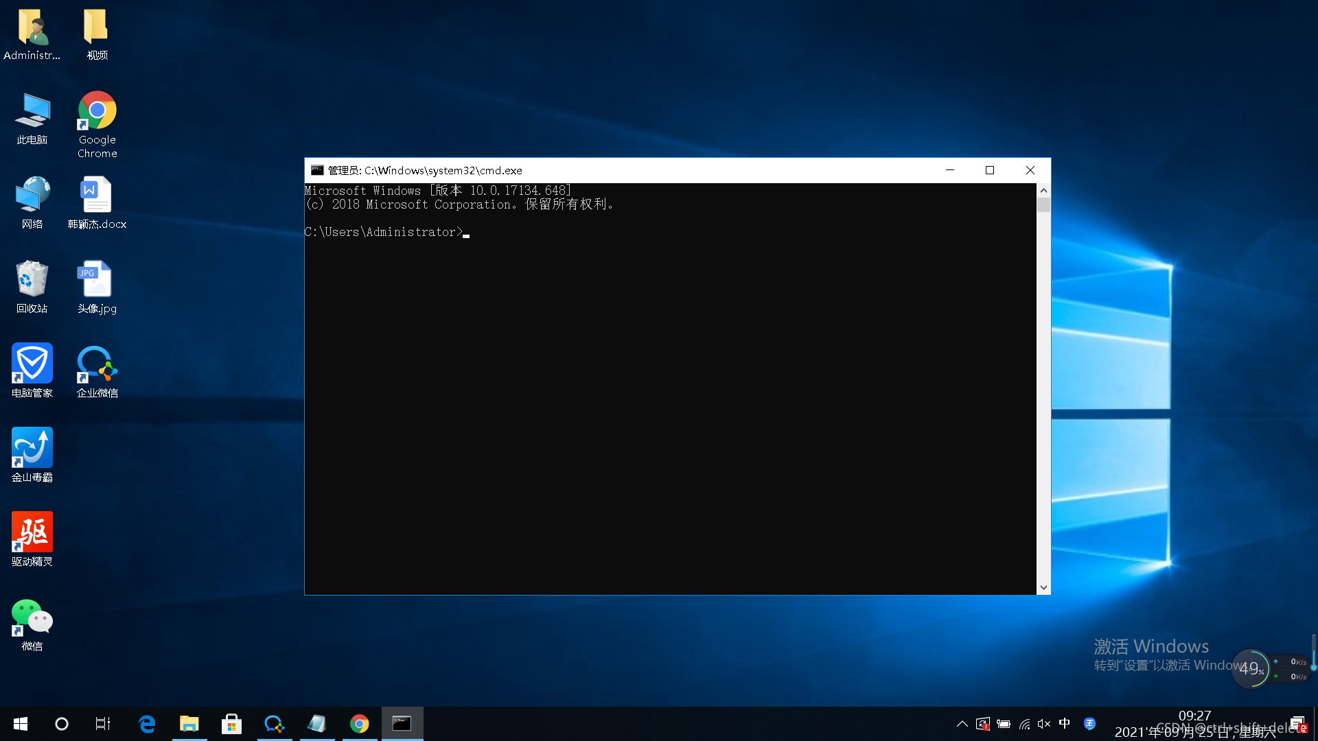The image size is (1318, 741).
Task: Select the 头像.jpg image file
Action: point(97,279)
